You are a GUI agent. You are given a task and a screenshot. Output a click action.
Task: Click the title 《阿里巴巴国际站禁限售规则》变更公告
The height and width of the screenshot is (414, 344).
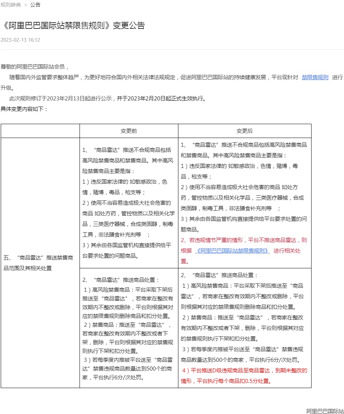pyautogui.click(x=73, y=25)
